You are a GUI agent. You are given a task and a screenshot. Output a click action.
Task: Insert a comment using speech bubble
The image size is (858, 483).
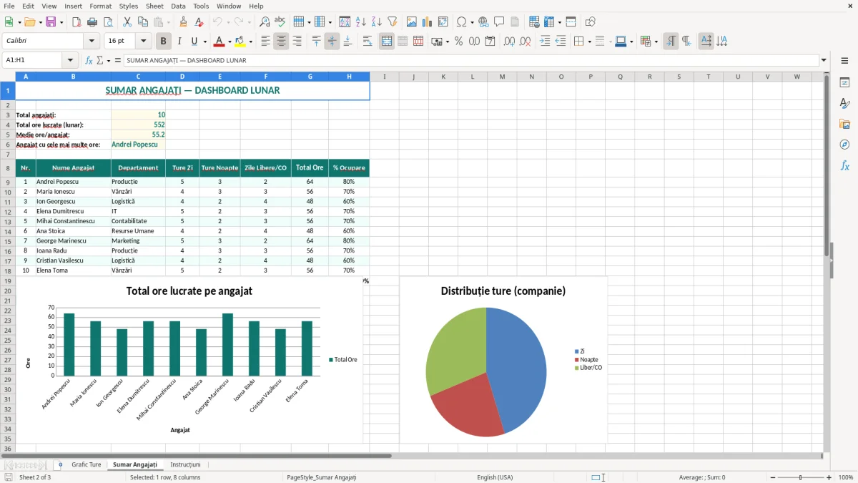coord(499,22)
